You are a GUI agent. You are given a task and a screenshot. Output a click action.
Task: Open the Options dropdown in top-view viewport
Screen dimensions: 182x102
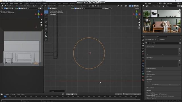point(138,8)
